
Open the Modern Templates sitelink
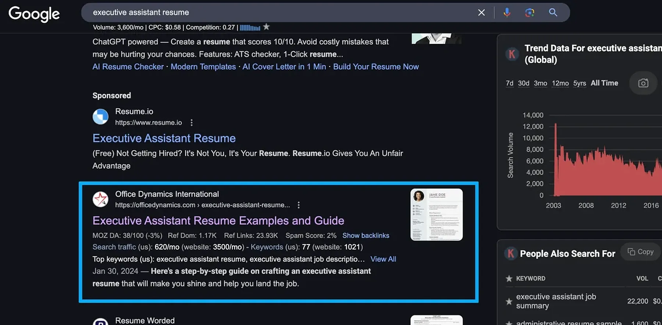pyautogui.click(x=203, y=67)
